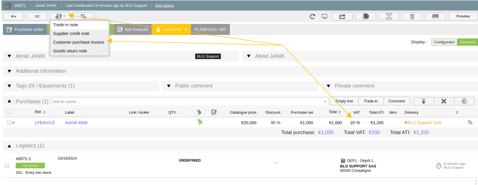Expand the Additional information section
This screenshot has height=185, width=478.
pyautogui.click(x=9, y=71)
